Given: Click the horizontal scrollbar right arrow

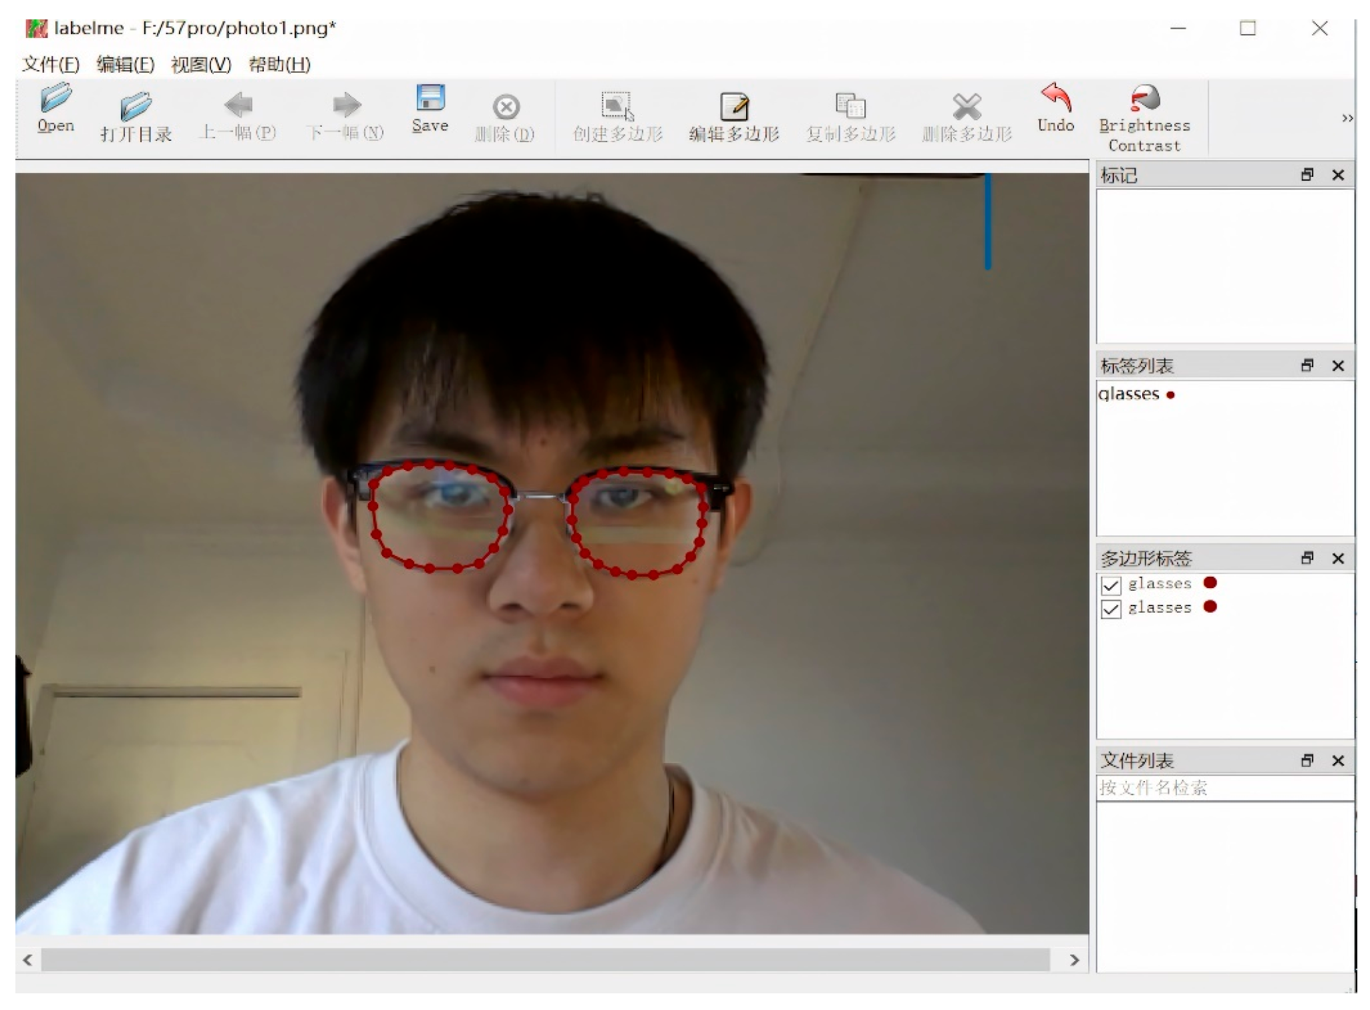Looking at the screenshot, I should click(x=1074, y=960).
